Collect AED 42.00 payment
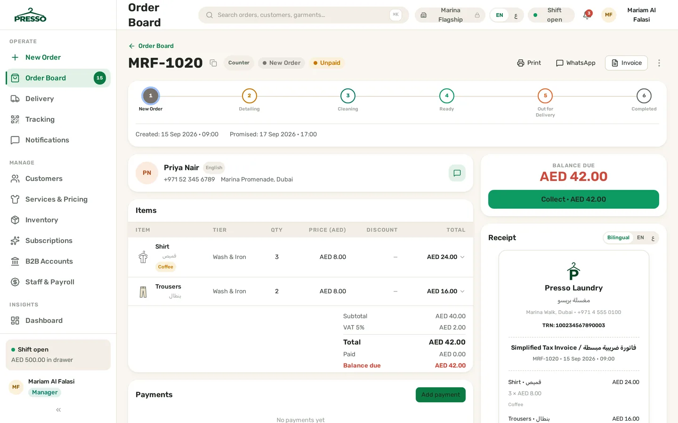 click(573, 199)
